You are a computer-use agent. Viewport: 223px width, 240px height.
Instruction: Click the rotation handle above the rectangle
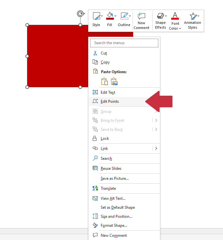click(x=80, y=14)
